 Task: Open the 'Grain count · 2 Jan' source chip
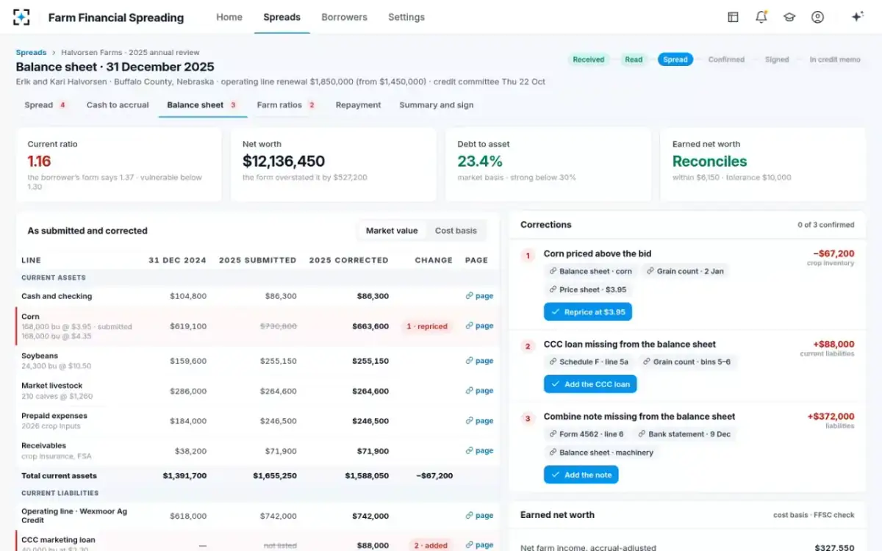(685, 271)
